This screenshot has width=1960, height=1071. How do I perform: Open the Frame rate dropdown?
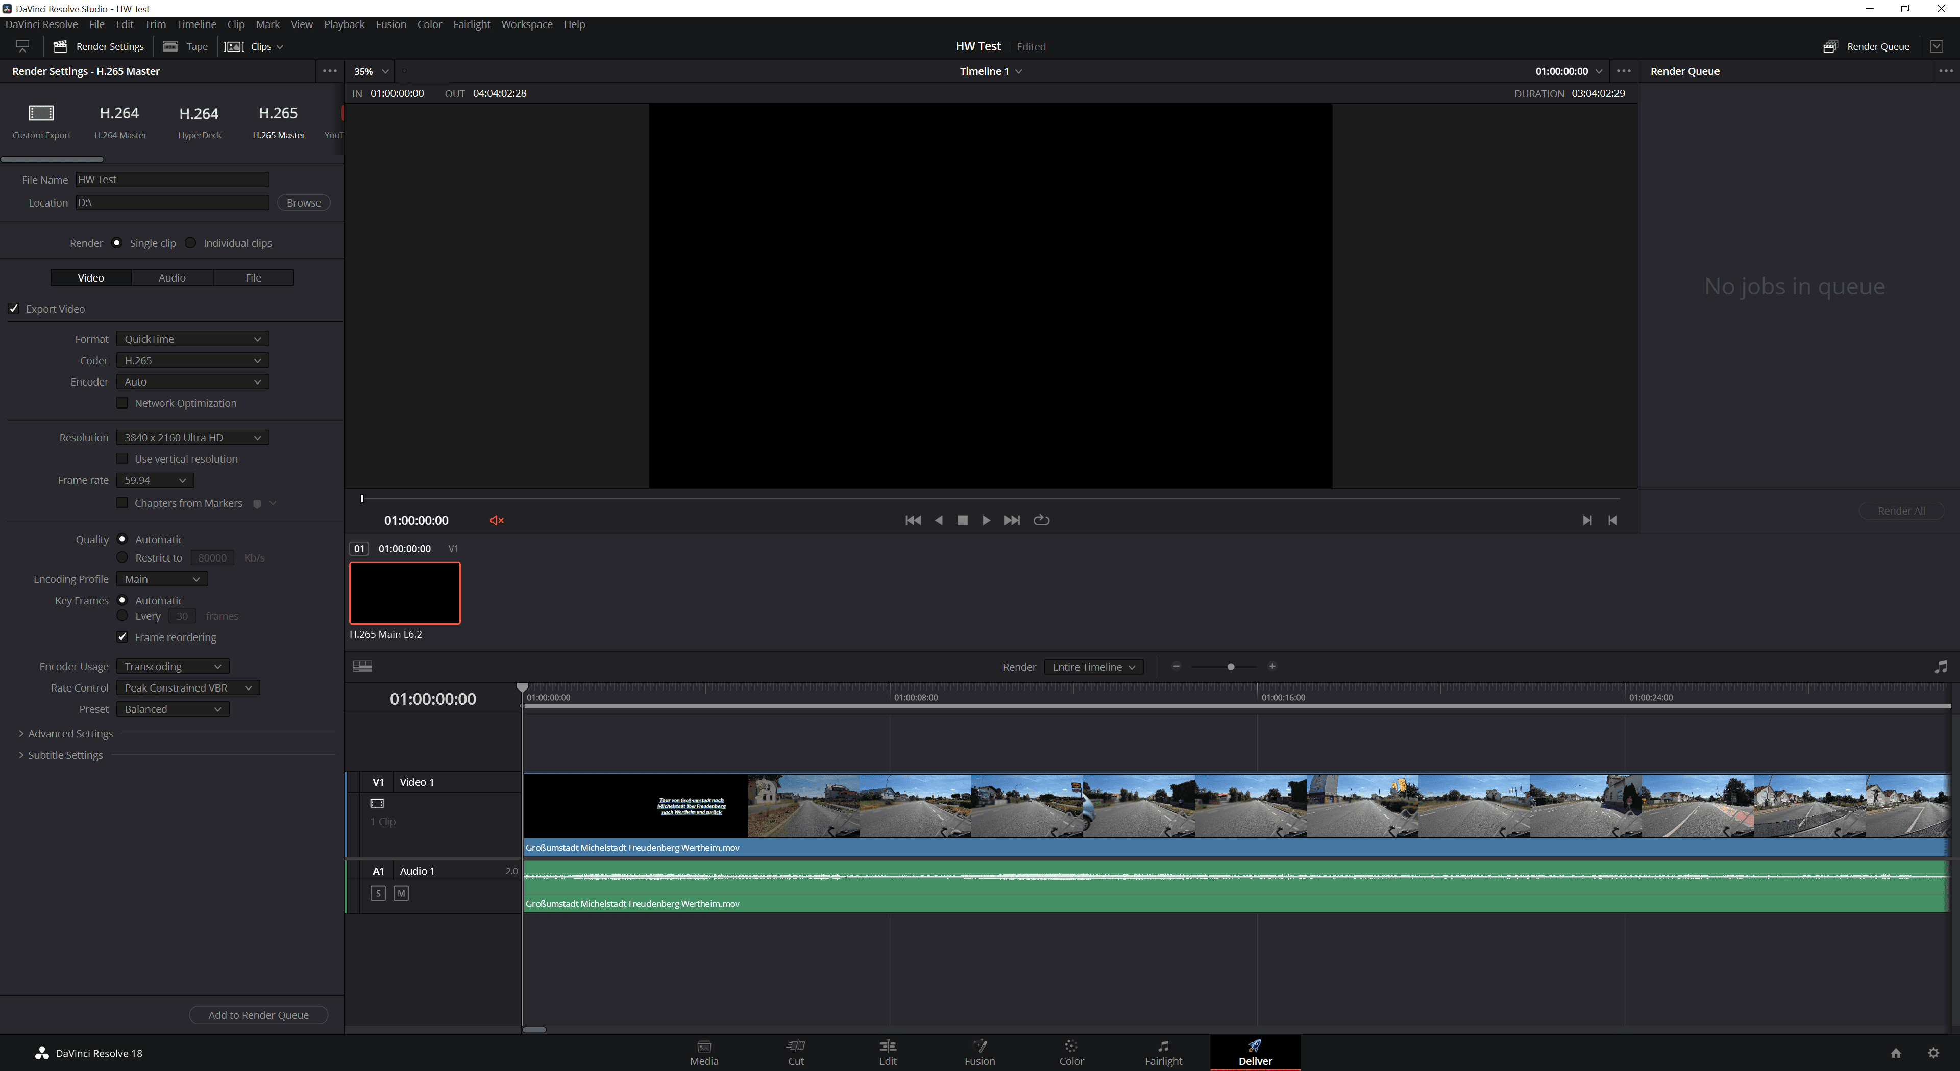tap(155, 480)
